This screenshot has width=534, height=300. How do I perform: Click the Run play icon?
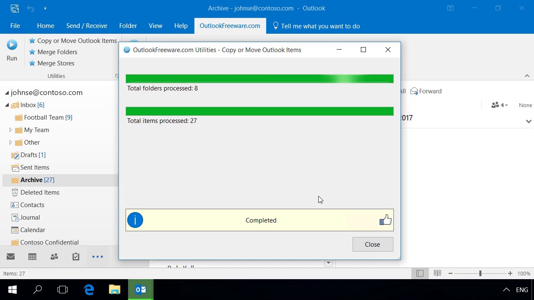pyautogui.click(x=12, y=45)
